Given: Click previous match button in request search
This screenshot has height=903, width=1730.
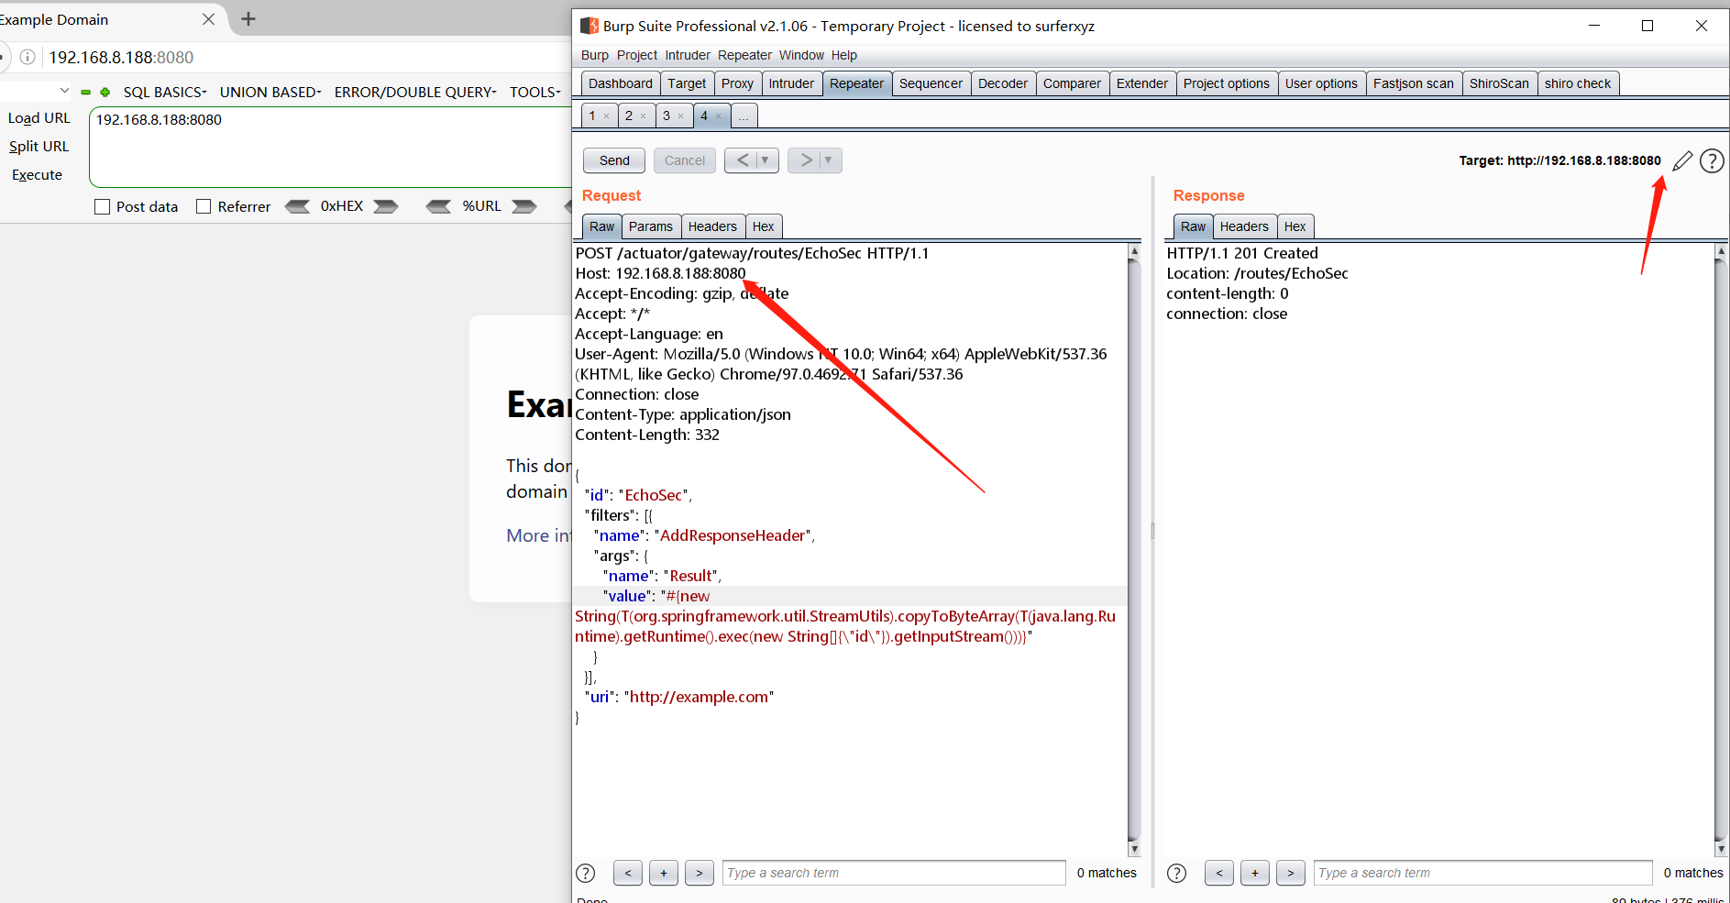Looking at the screenshot, I should [x=628, y=874].
